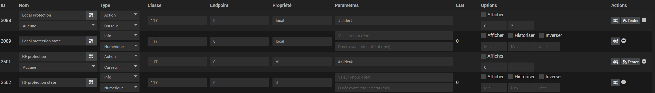Open icon picker for RF protection state
Image resolution: width=655 pixels, height=93 pixels.
[x=91, y=82]
